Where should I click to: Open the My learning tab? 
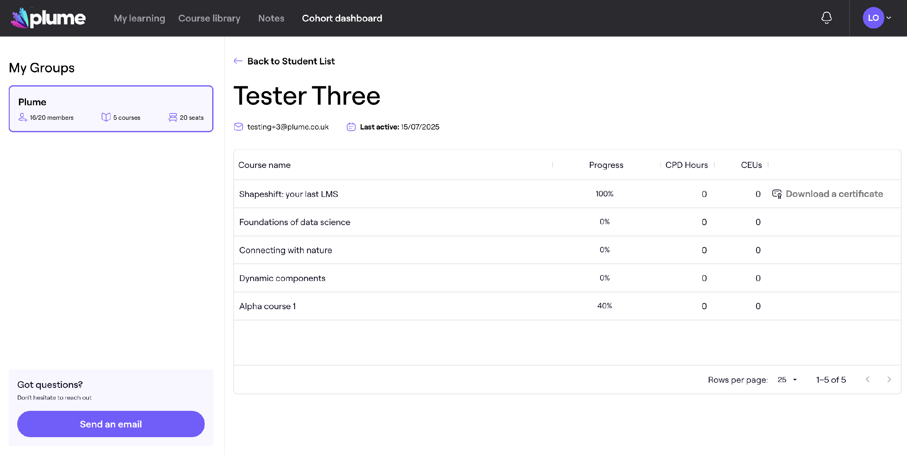139,18
